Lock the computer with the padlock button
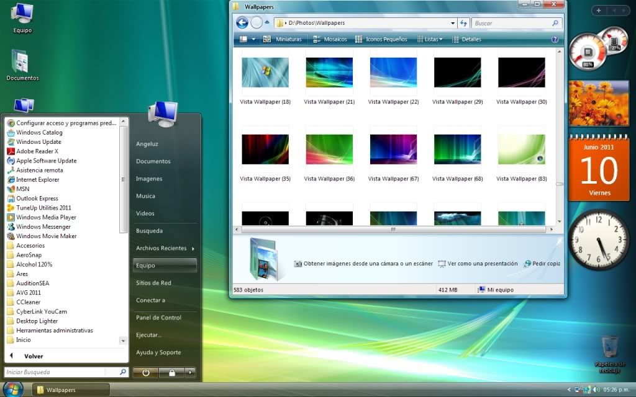This screenshot has width=636, height=397. (171, 372)
